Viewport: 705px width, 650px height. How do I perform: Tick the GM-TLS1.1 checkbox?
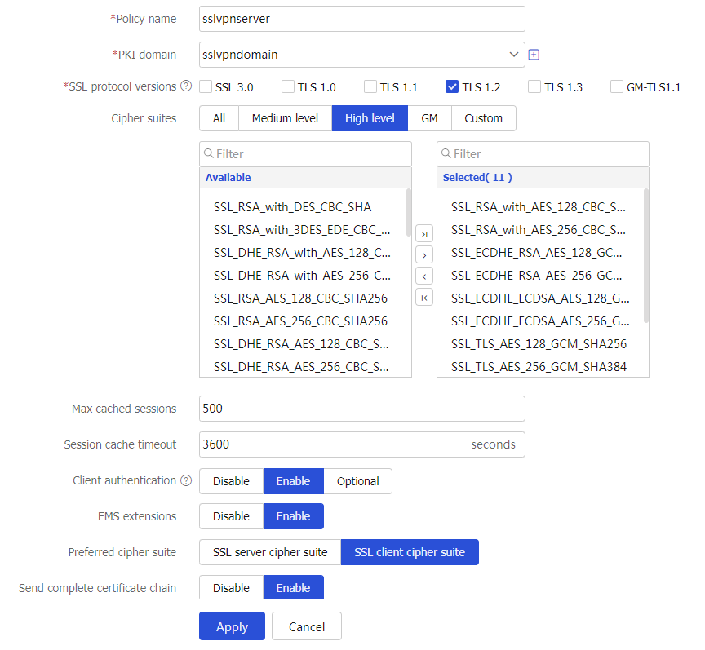[616, 86]
